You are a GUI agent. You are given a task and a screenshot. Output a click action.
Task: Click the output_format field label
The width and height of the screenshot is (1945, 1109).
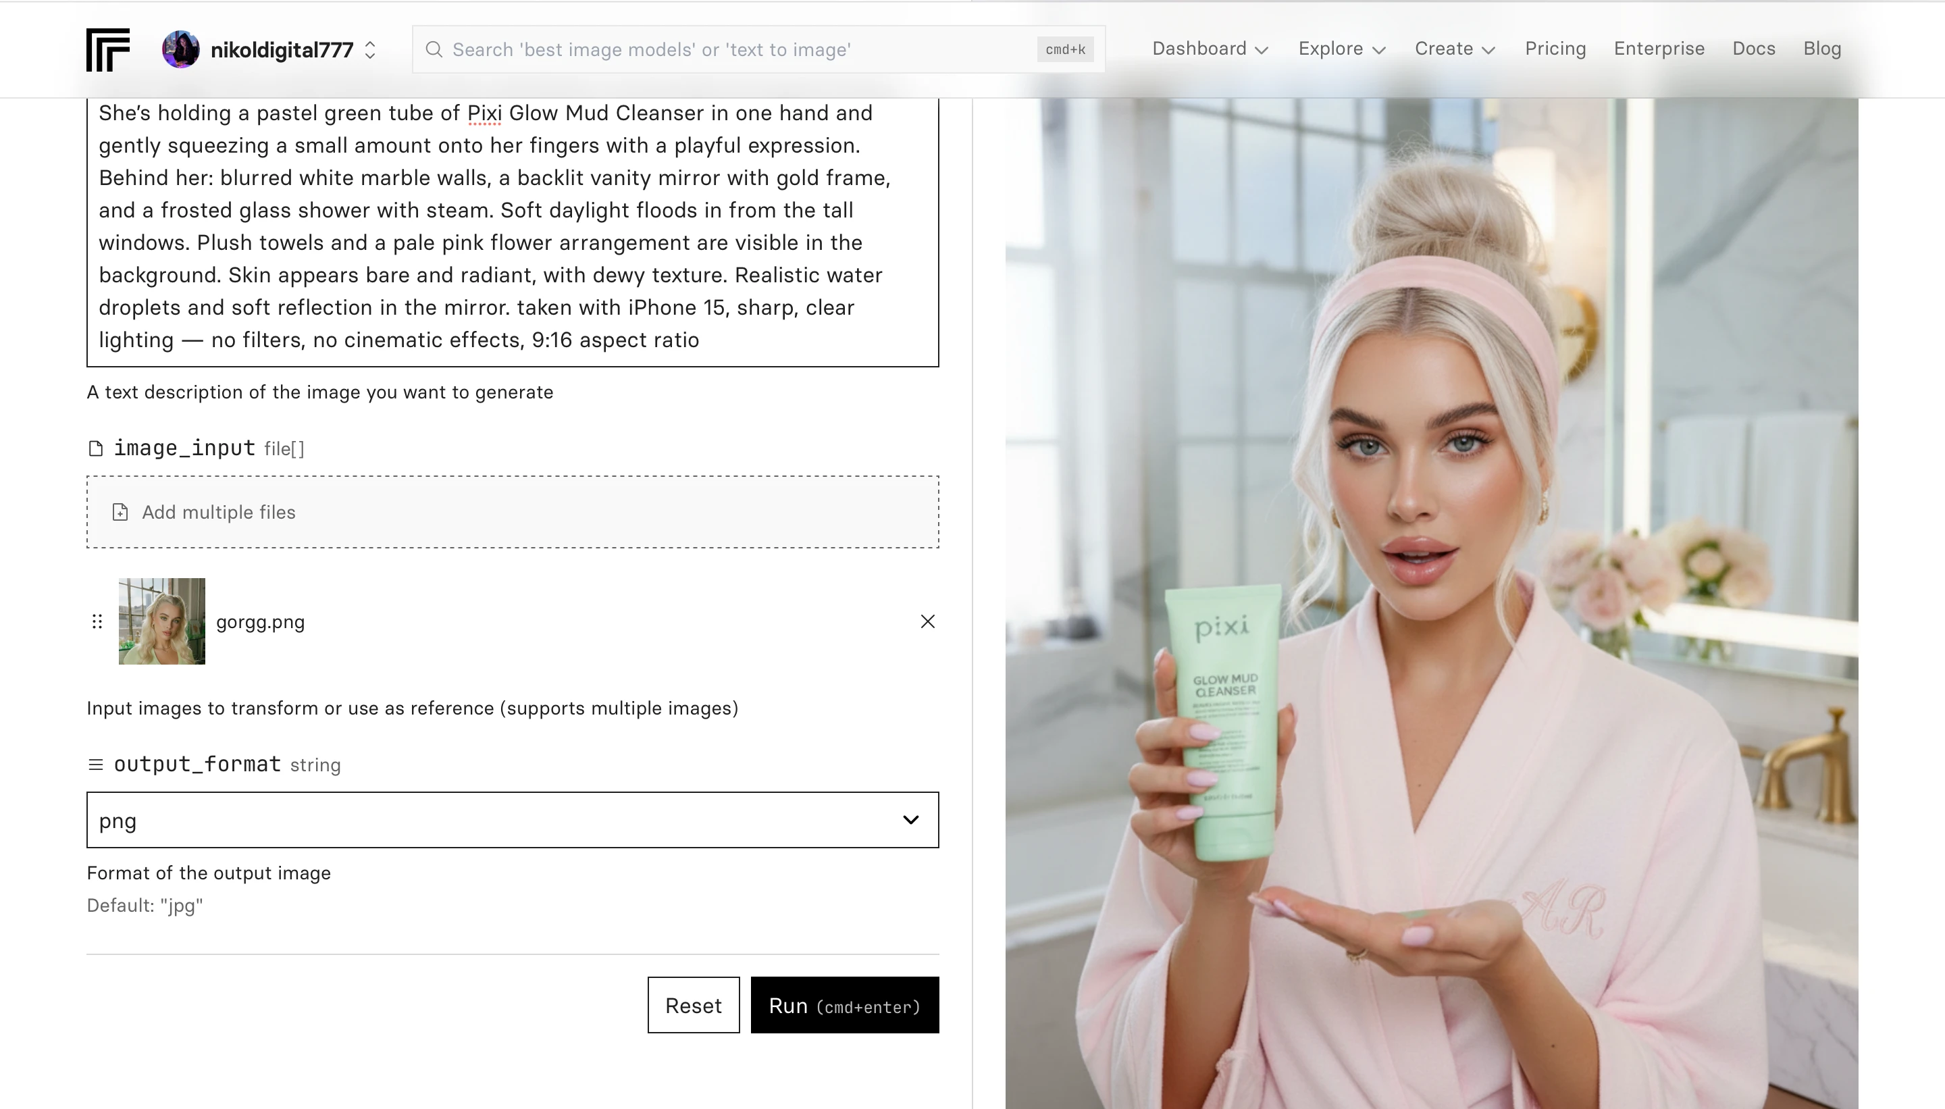coord(197,764)
